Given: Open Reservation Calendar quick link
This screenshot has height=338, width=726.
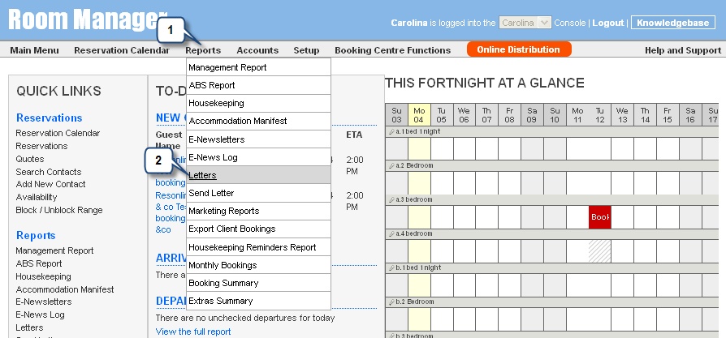Looking at the screenshot, I should (58, 133).
